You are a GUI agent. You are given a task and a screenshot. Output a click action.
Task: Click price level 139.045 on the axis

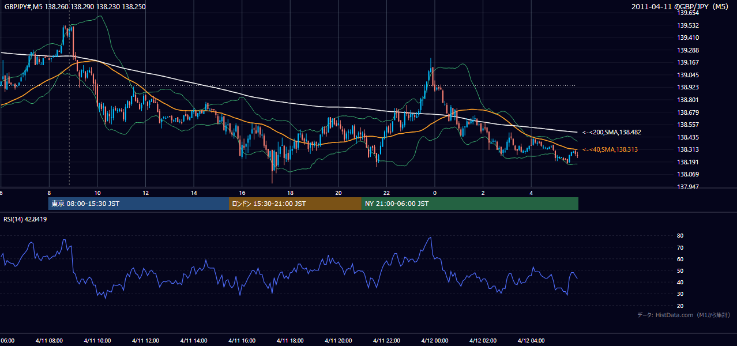pos(688,75)
